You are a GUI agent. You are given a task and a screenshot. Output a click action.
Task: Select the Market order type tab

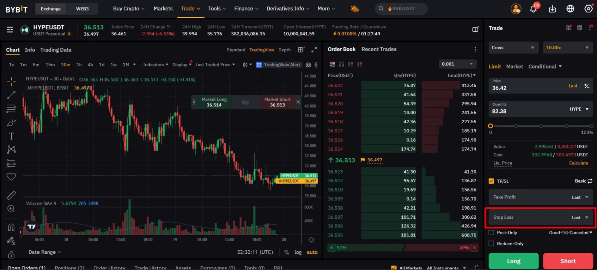pos(514,67)
